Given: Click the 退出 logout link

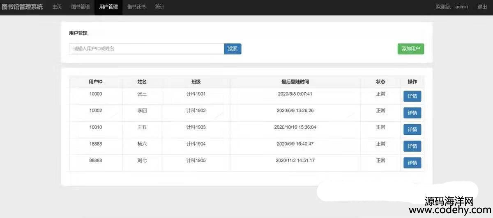Looking at the screenshot, I should coord(482,7).
